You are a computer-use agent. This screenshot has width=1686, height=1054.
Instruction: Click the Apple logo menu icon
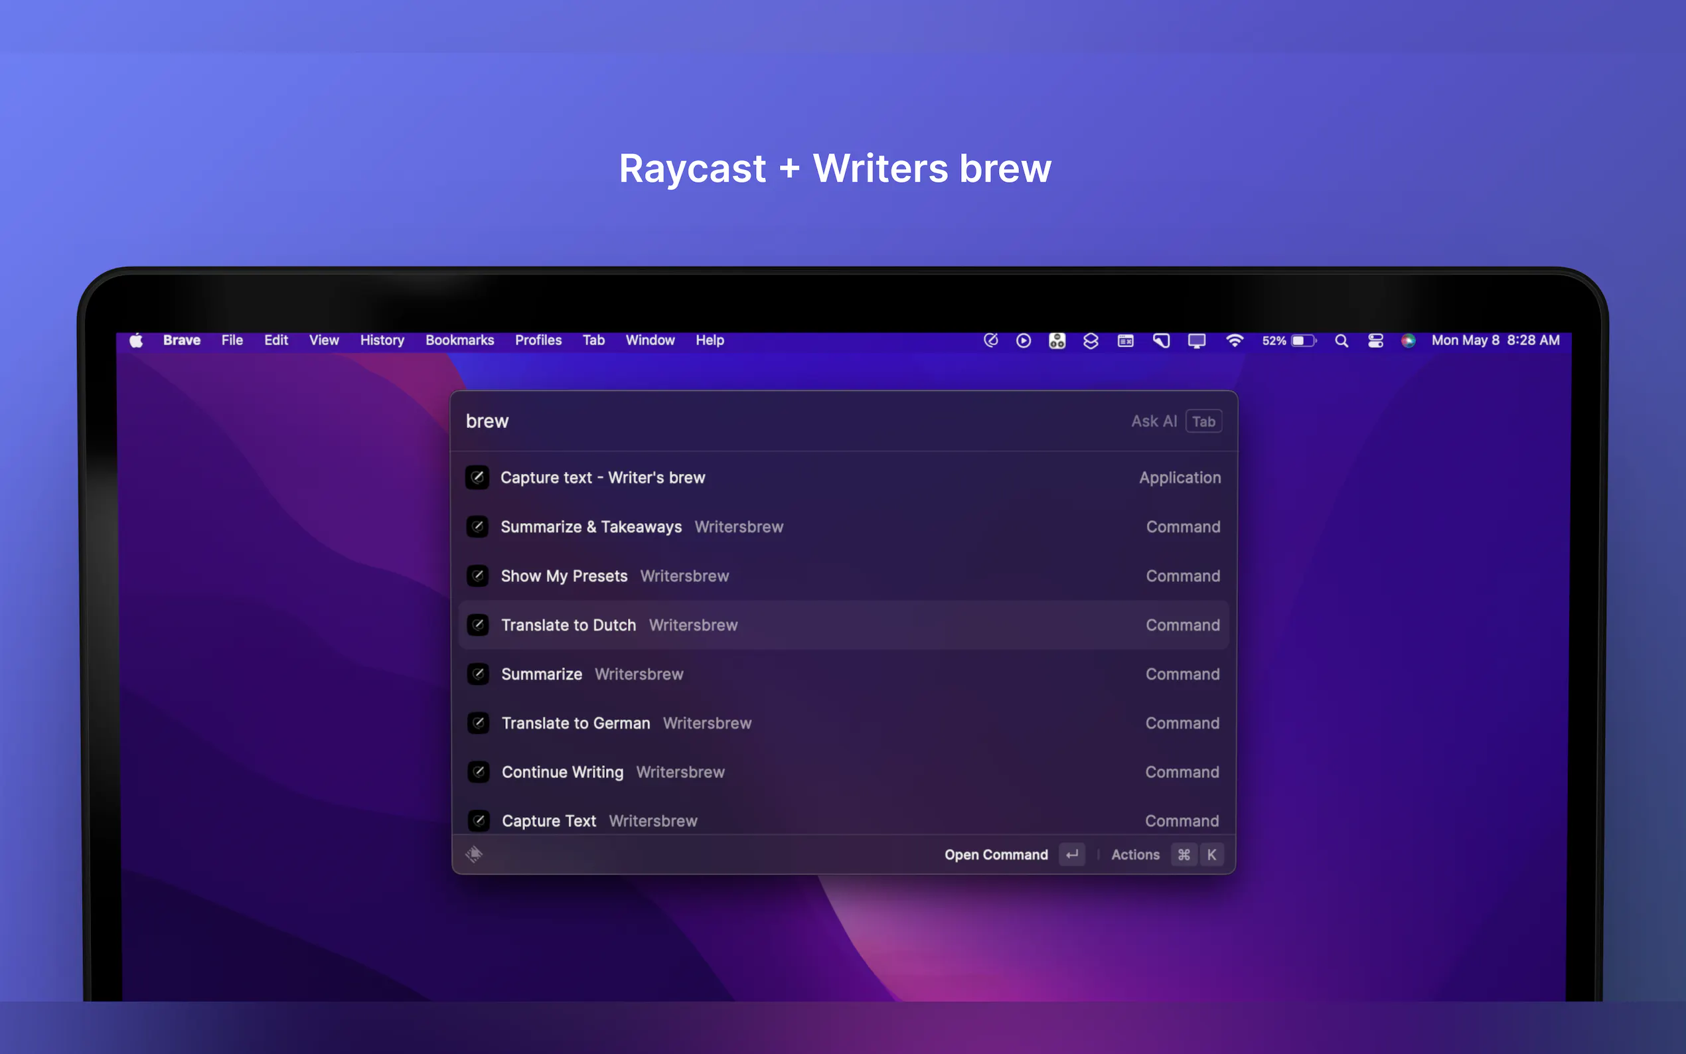(x=137, y=340)
